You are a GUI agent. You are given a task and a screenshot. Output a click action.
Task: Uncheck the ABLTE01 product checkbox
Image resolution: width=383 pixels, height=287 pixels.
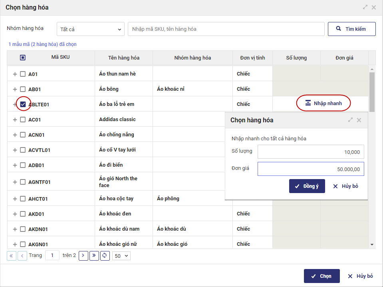click(23, 104)
